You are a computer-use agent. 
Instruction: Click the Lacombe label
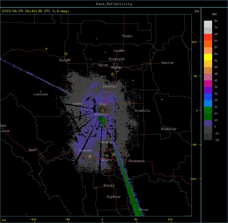point(119,51)
